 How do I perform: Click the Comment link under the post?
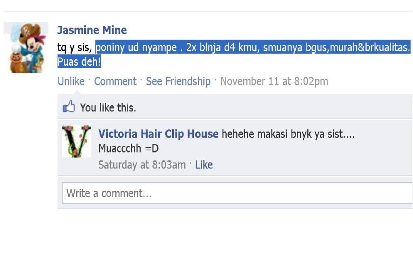[115, 81]
